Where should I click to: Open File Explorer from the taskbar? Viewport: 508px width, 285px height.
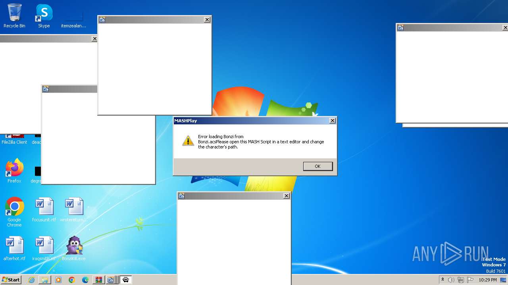coord(45,280)
